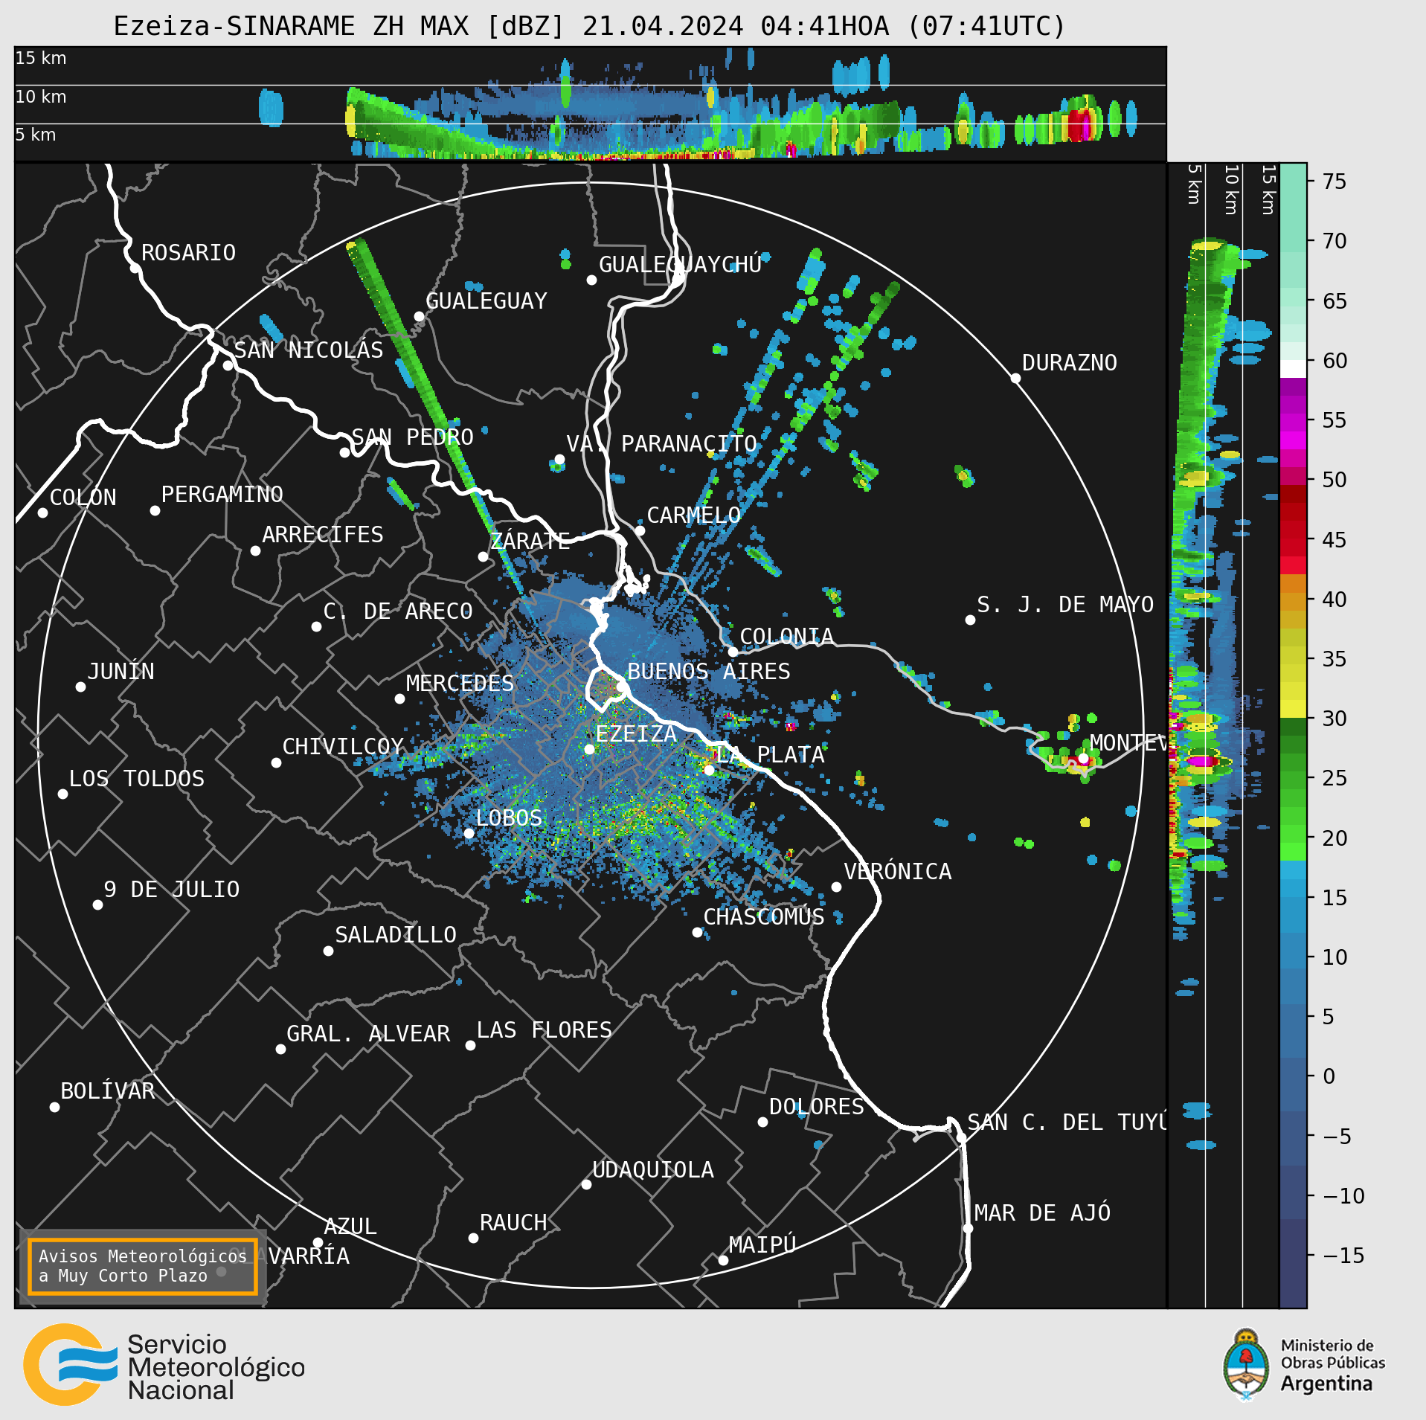Click the Servicio Meteorológico Nacional logo
This screenshot has height=1420, width=1426.
click(164, 1364)
